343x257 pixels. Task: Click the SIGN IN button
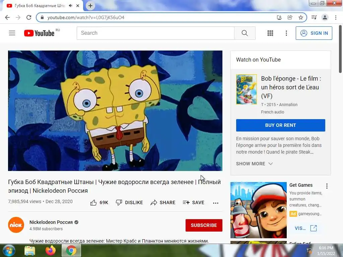pyautogui.click(x=314, y=33)
